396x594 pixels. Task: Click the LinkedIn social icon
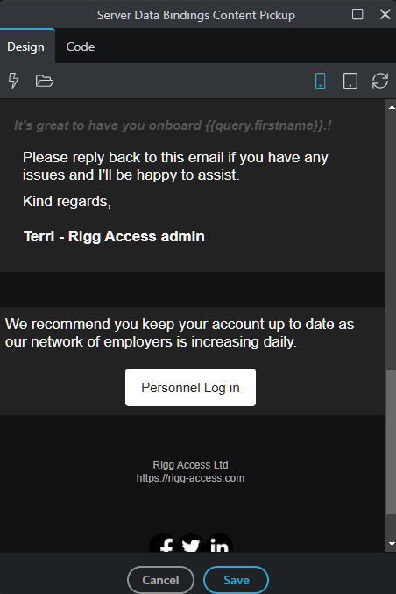tap(219, 544)
